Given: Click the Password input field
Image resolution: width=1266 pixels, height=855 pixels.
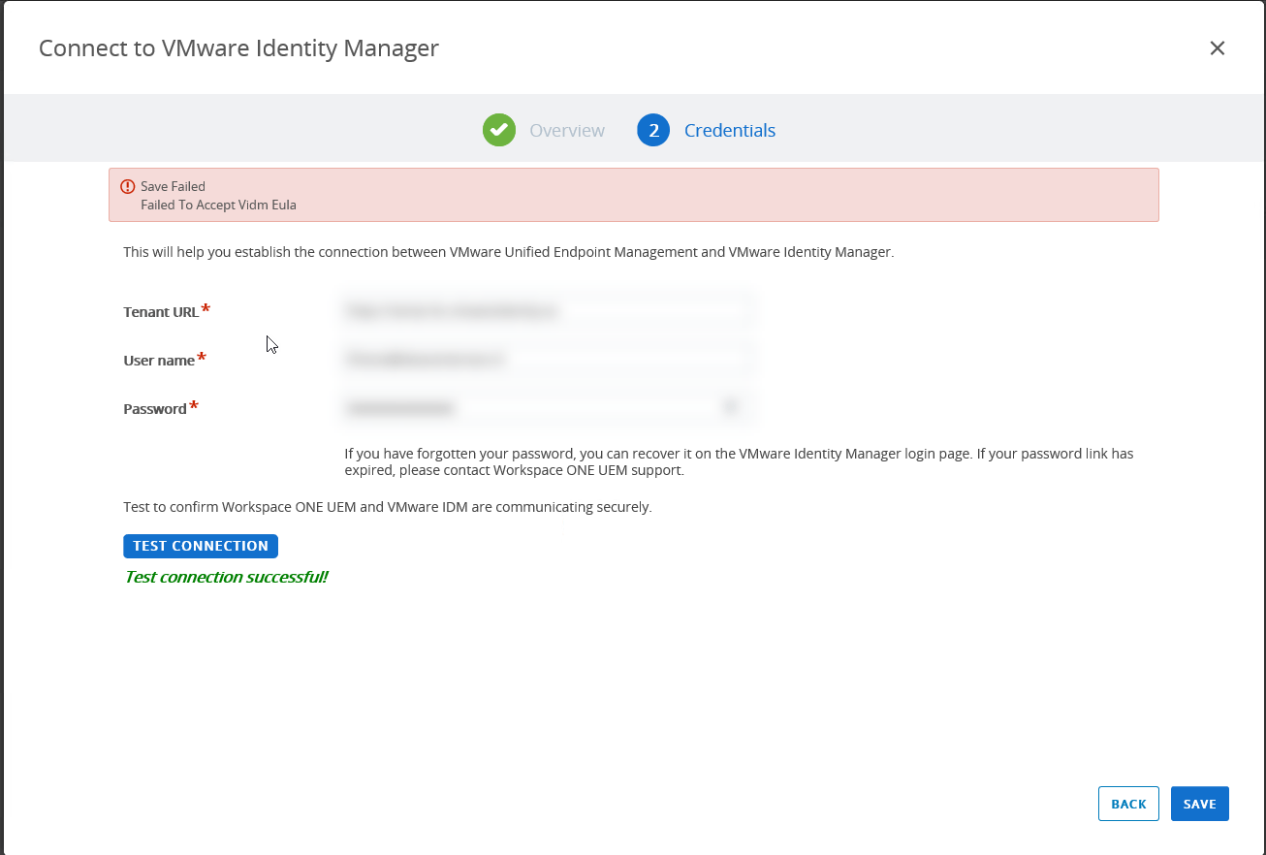Looking at the screenshot, I should [x=548, y=408].
